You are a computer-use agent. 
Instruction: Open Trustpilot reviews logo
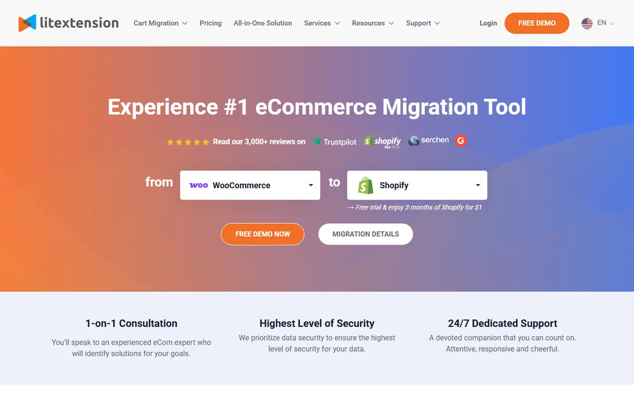(x=335, y=141)
